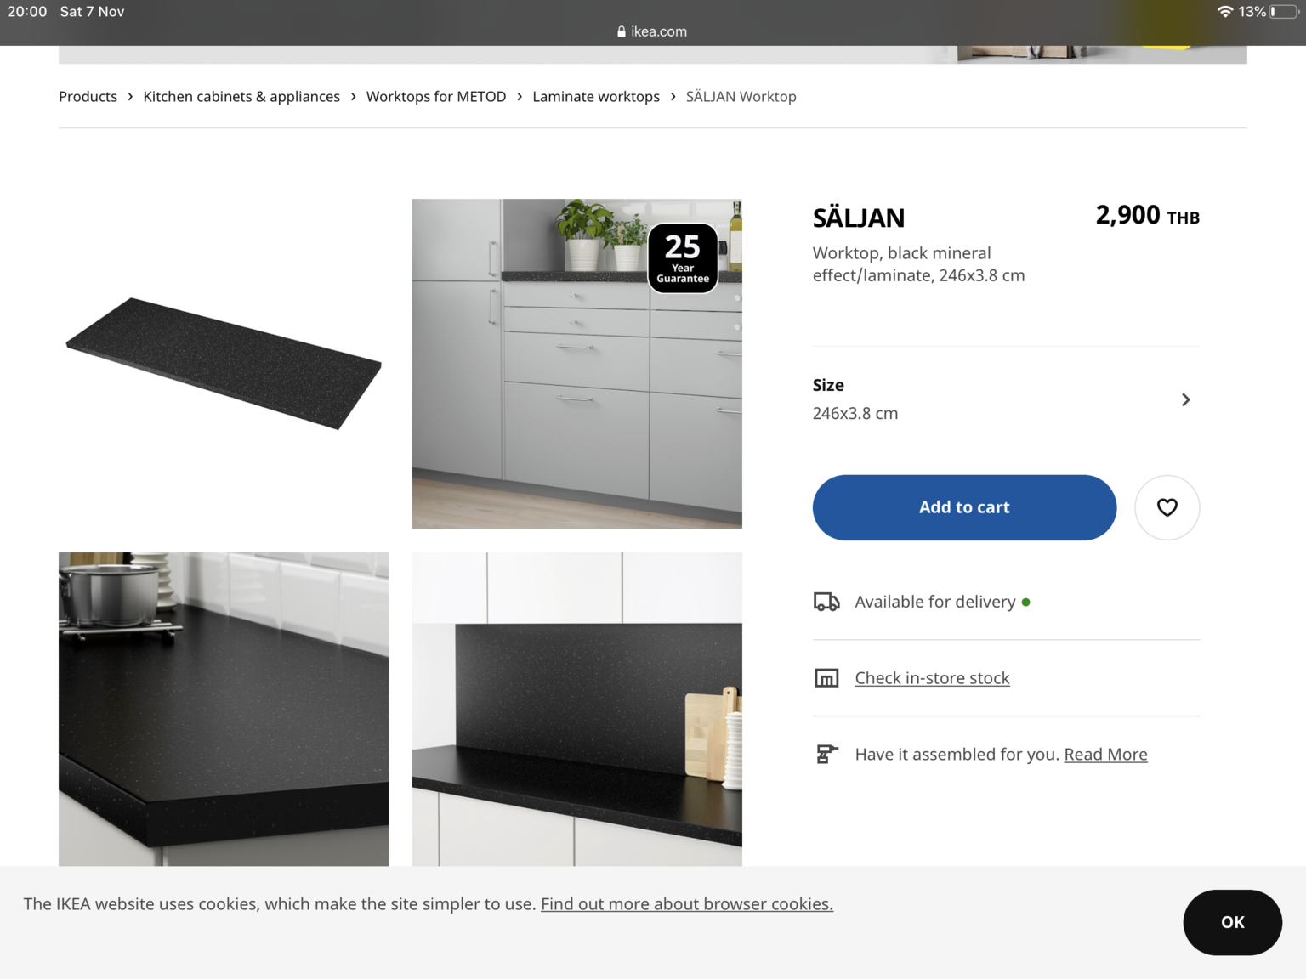The height and width of the screenshot is (979, 1306).
Task: Add worktop to favourites with heart icon
Action: [1167, 507]
